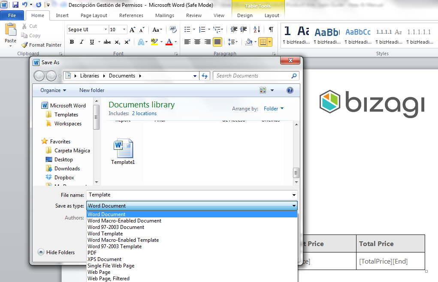Click Hide Folders button

[56, 252]
